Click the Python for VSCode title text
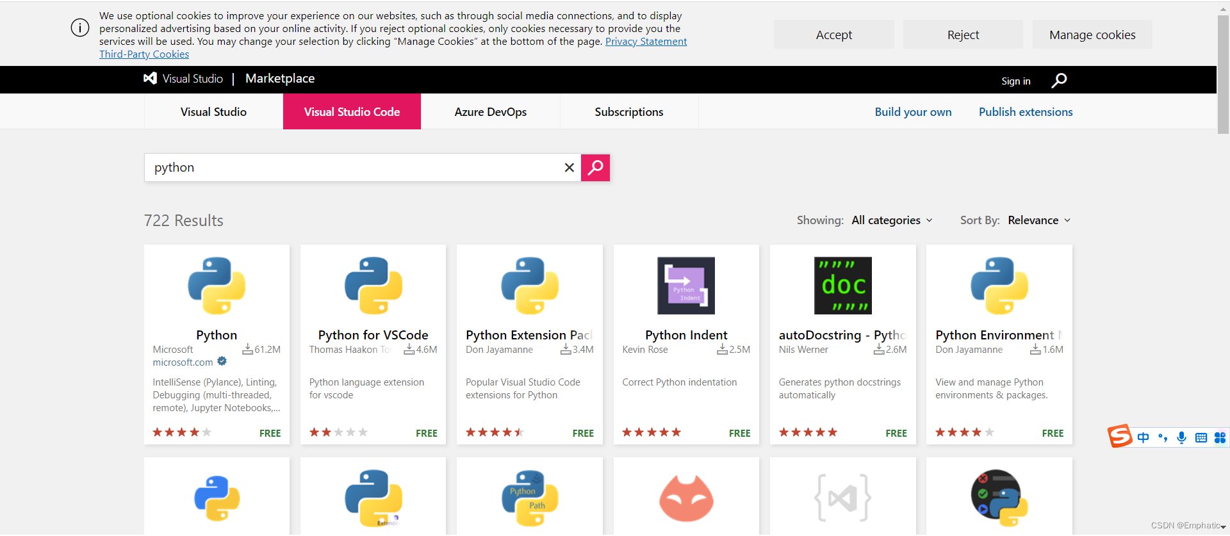The width and height of the screenshot is (1230, 536). [373, 335]
